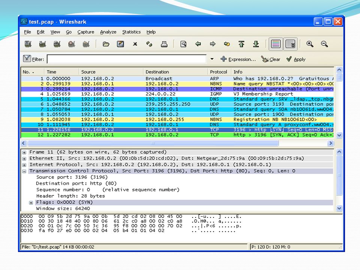Select packet 9 NBNS Registration row

tap(177, 119)
